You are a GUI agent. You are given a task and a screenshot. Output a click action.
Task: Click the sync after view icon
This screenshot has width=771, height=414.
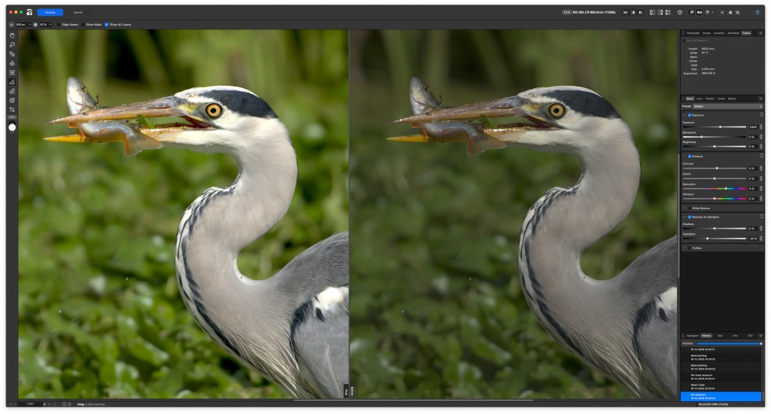(660, 12)
